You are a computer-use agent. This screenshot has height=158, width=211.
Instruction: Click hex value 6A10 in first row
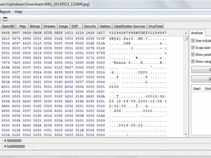[6, 38]
